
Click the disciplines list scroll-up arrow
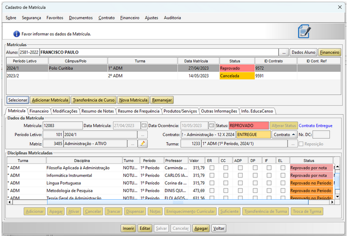tap(337, 167)
